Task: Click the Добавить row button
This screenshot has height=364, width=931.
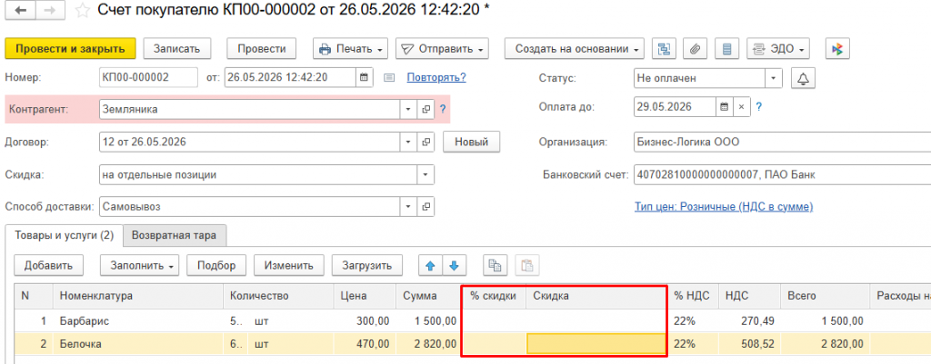Action: tap(48, 266)
